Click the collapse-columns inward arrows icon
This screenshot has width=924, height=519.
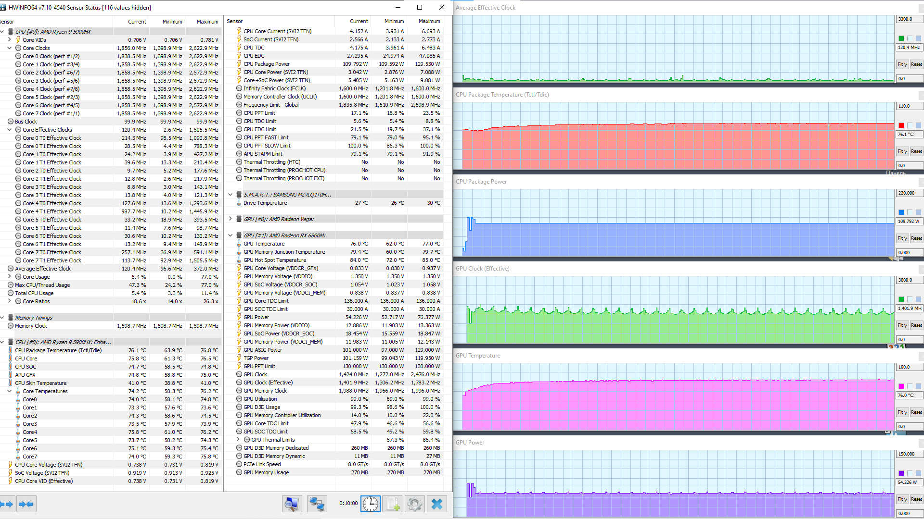[x=26, y=504]
